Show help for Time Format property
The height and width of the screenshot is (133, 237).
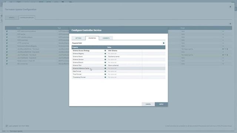tap(105, 74)
